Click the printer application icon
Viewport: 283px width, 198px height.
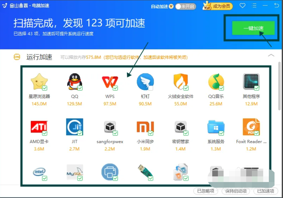coord(110,172)
